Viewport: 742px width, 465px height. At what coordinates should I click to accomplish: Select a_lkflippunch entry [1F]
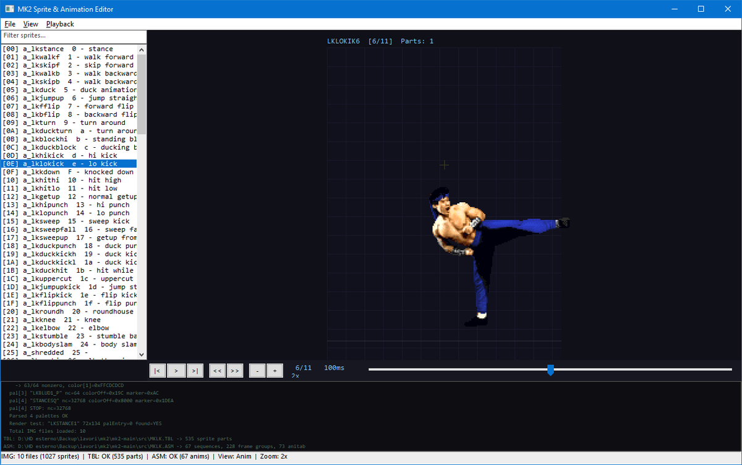69,303
